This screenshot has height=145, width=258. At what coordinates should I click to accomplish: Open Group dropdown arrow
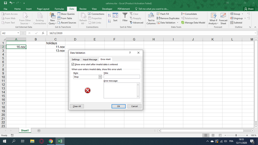242,14
